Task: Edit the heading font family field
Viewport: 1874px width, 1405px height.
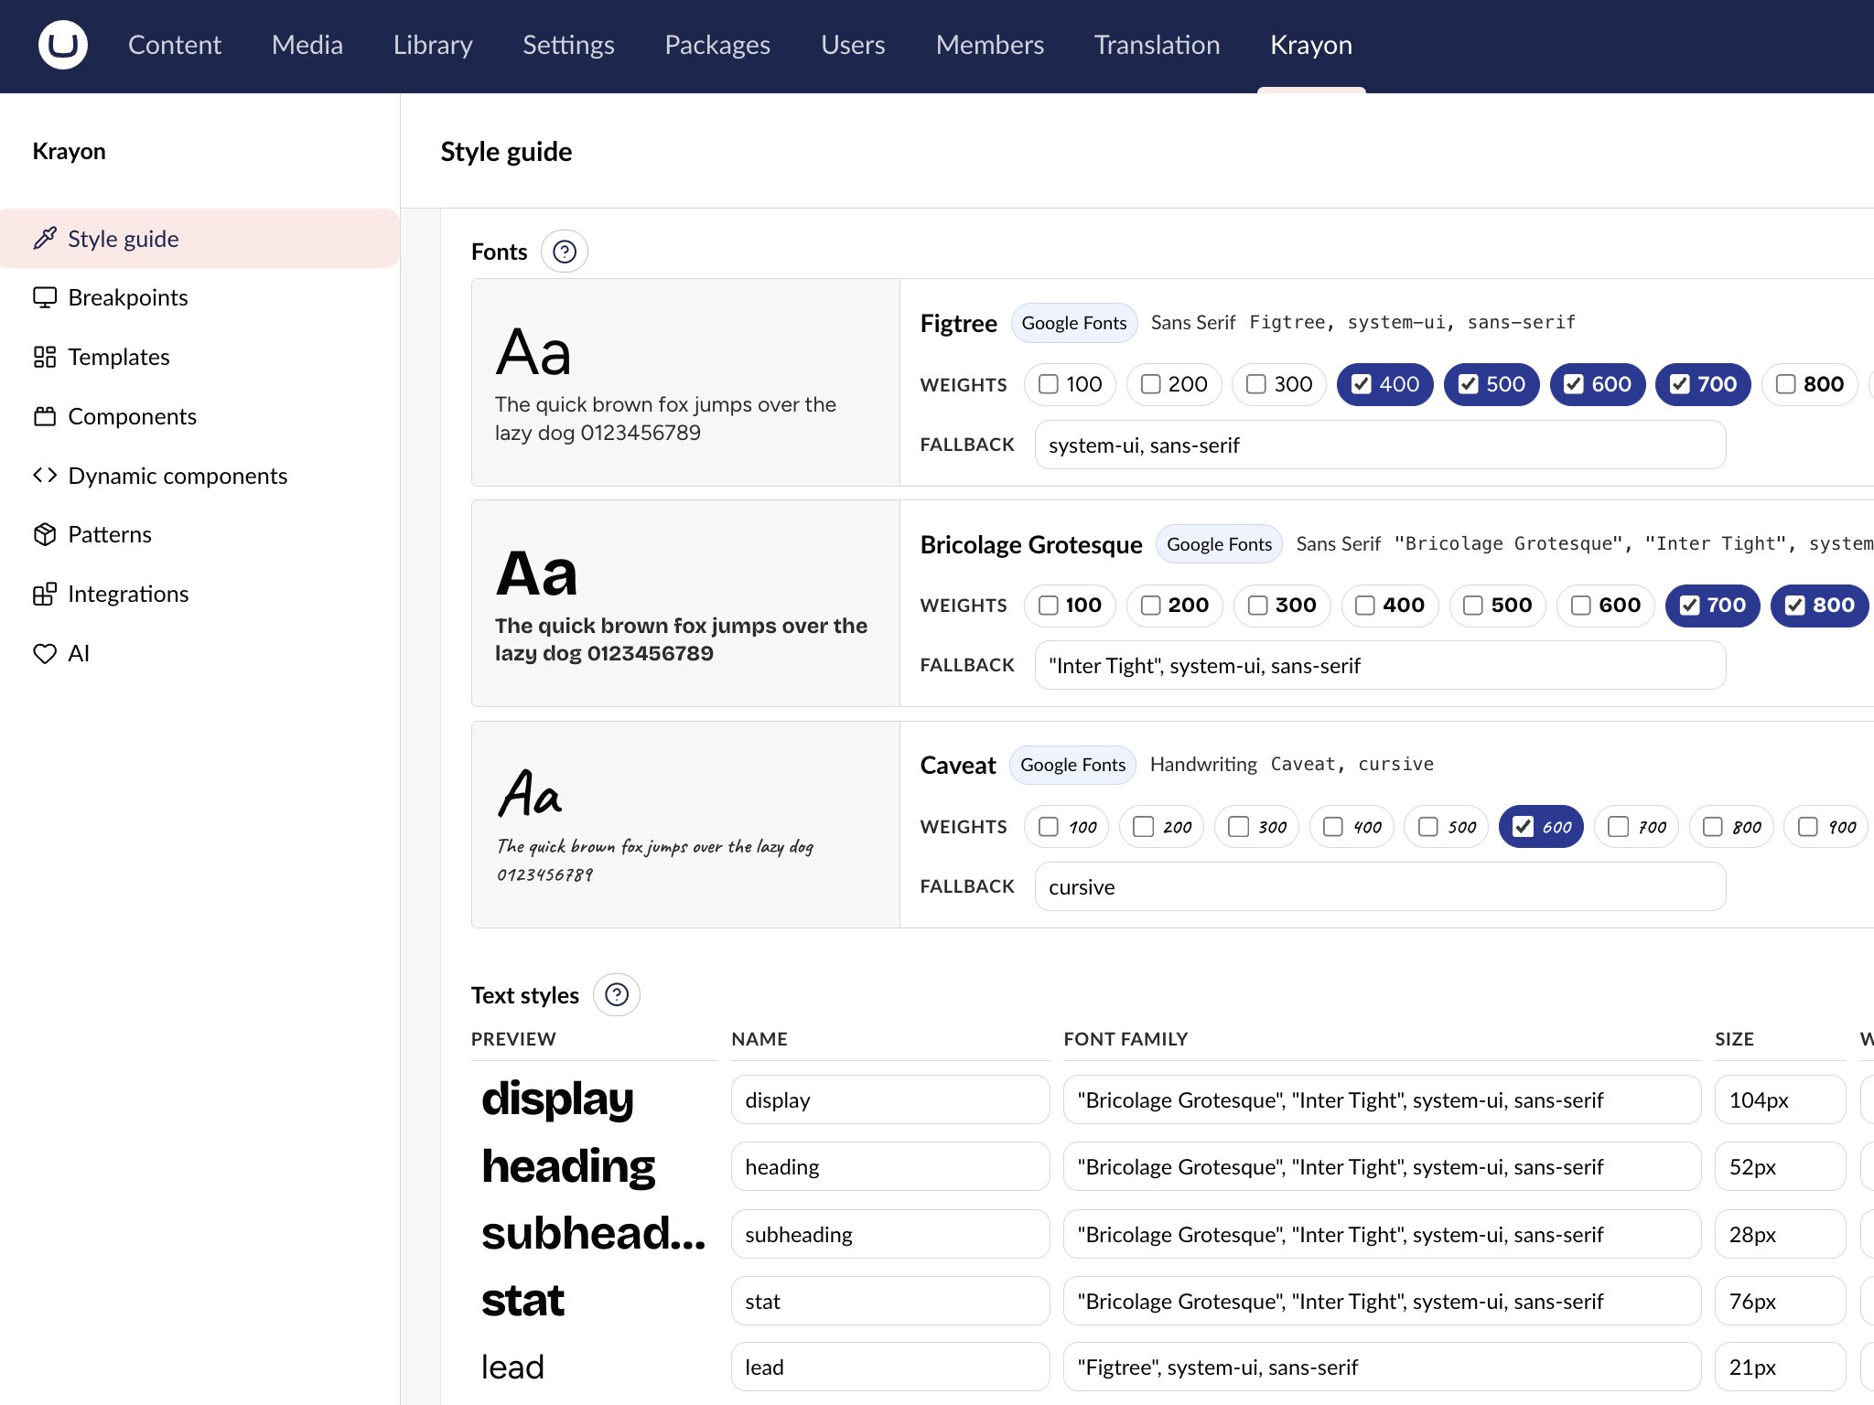Action: [x=1382, y=1166]
